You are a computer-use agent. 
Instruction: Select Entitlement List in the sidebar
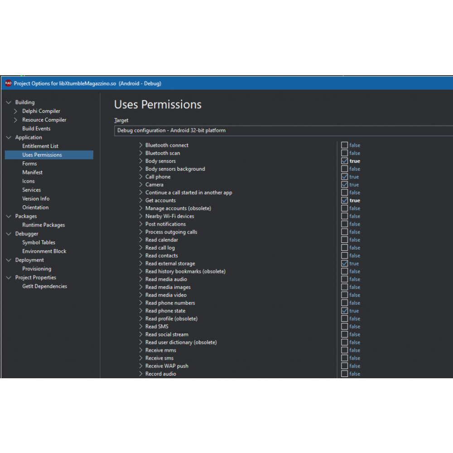(x=40, y=146)
